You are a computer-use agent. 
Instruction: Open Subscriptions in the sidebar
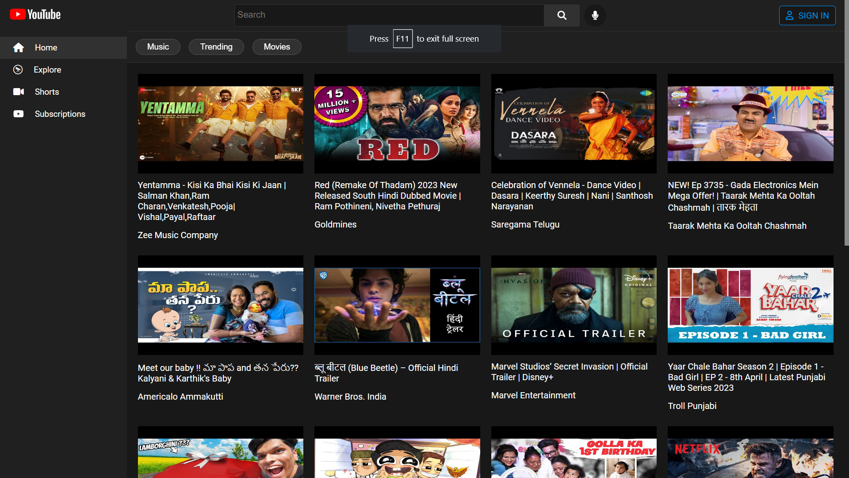[63, 114]
